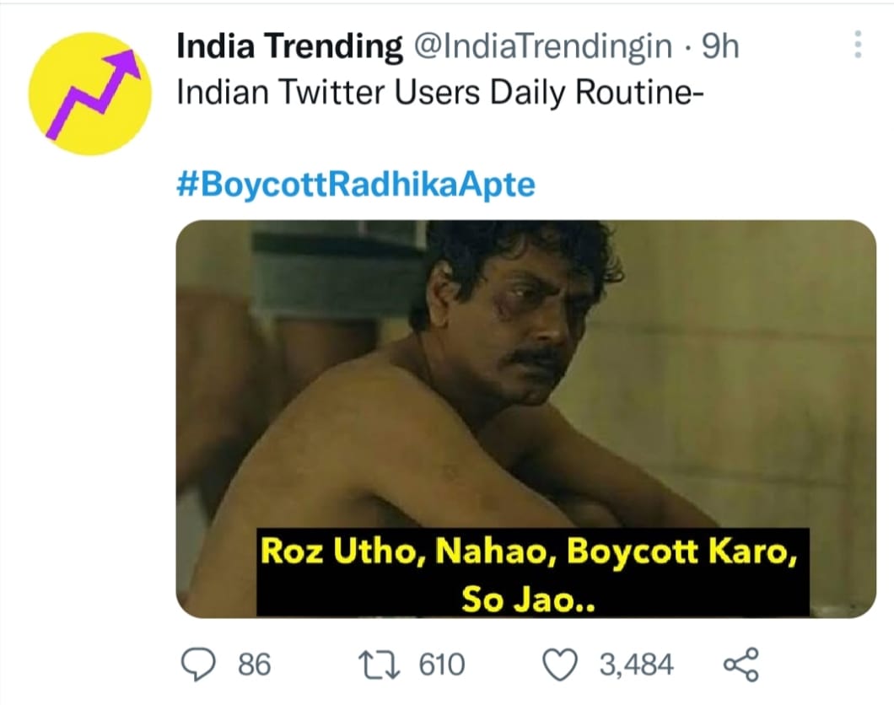
Task: Share the tweet via the share icon
Action: pyautogui.click(x=741, y=665)
